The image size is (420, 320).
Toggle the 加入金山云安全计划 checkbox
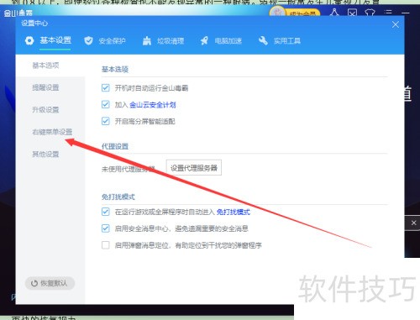pyautogui.click(x=106, y=105)
